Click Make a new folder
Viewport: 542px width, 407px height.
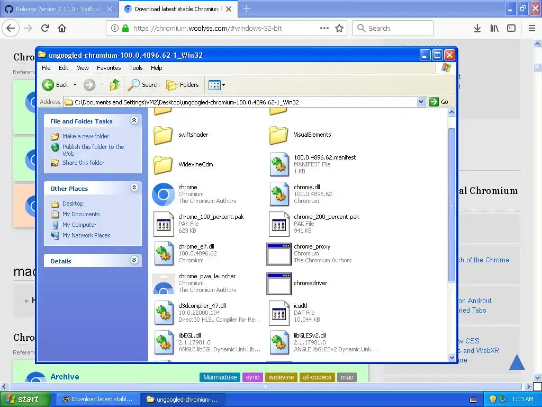pos(86,136)
